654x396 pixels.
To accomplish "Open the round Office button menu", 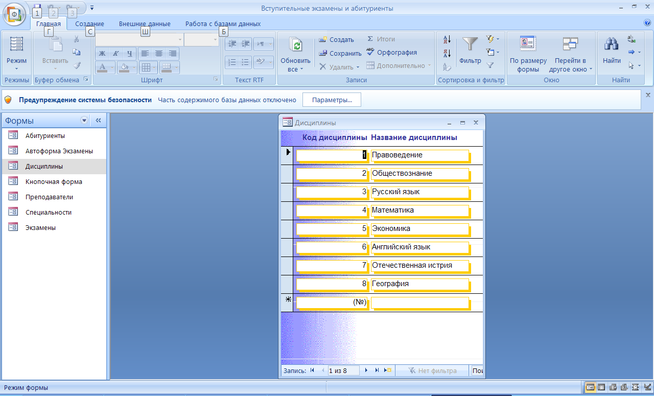I will click(14, 14).
